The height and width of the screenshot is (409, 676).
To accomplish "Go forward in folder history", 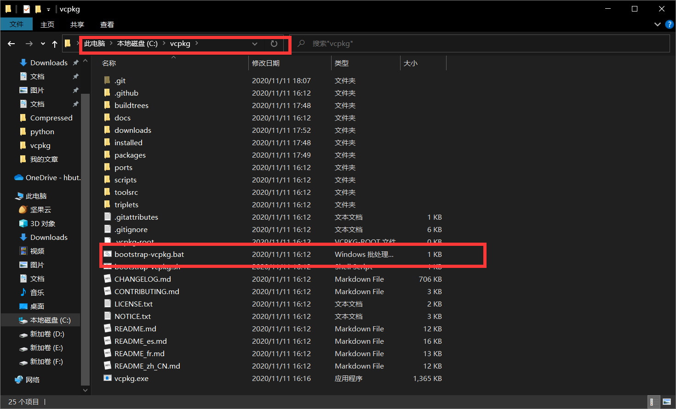I will pyautogui.click(x=29, y=44).
